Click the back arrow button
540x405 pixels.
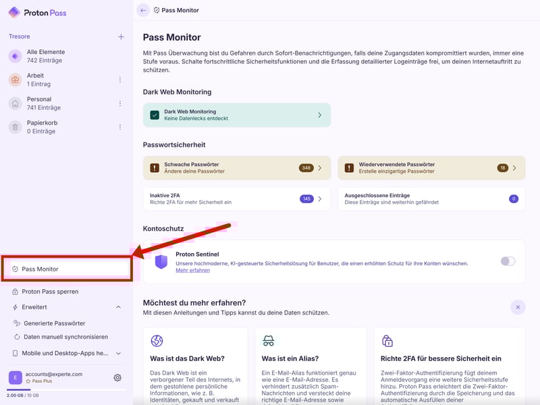point(142,10)
